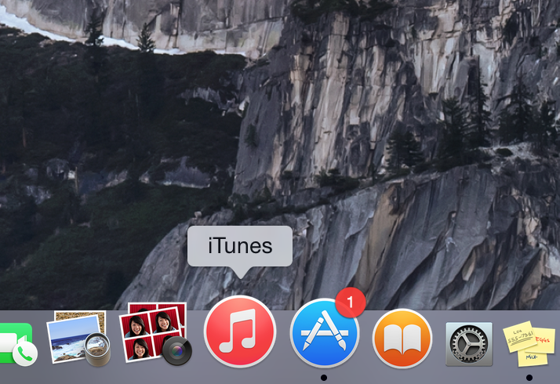Open the orange iBooks app
560x384 pixels.
pos(402,339)
